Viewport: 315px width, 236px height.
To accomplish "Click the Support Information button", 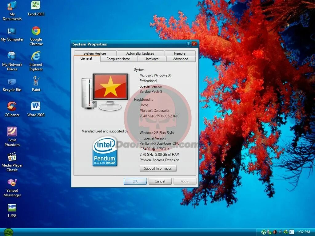I will tap(158, 168).
